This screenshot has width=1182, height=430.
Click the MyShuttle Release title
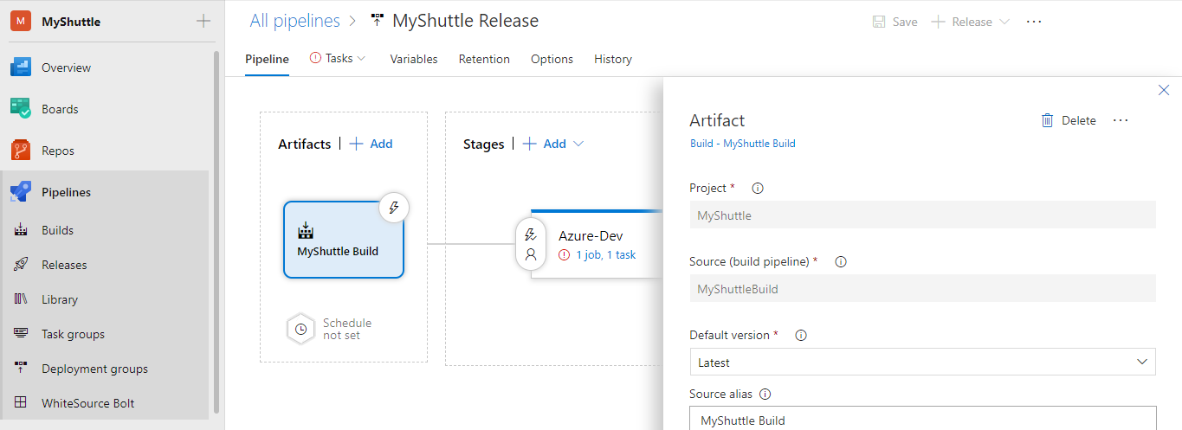point(465,21)
